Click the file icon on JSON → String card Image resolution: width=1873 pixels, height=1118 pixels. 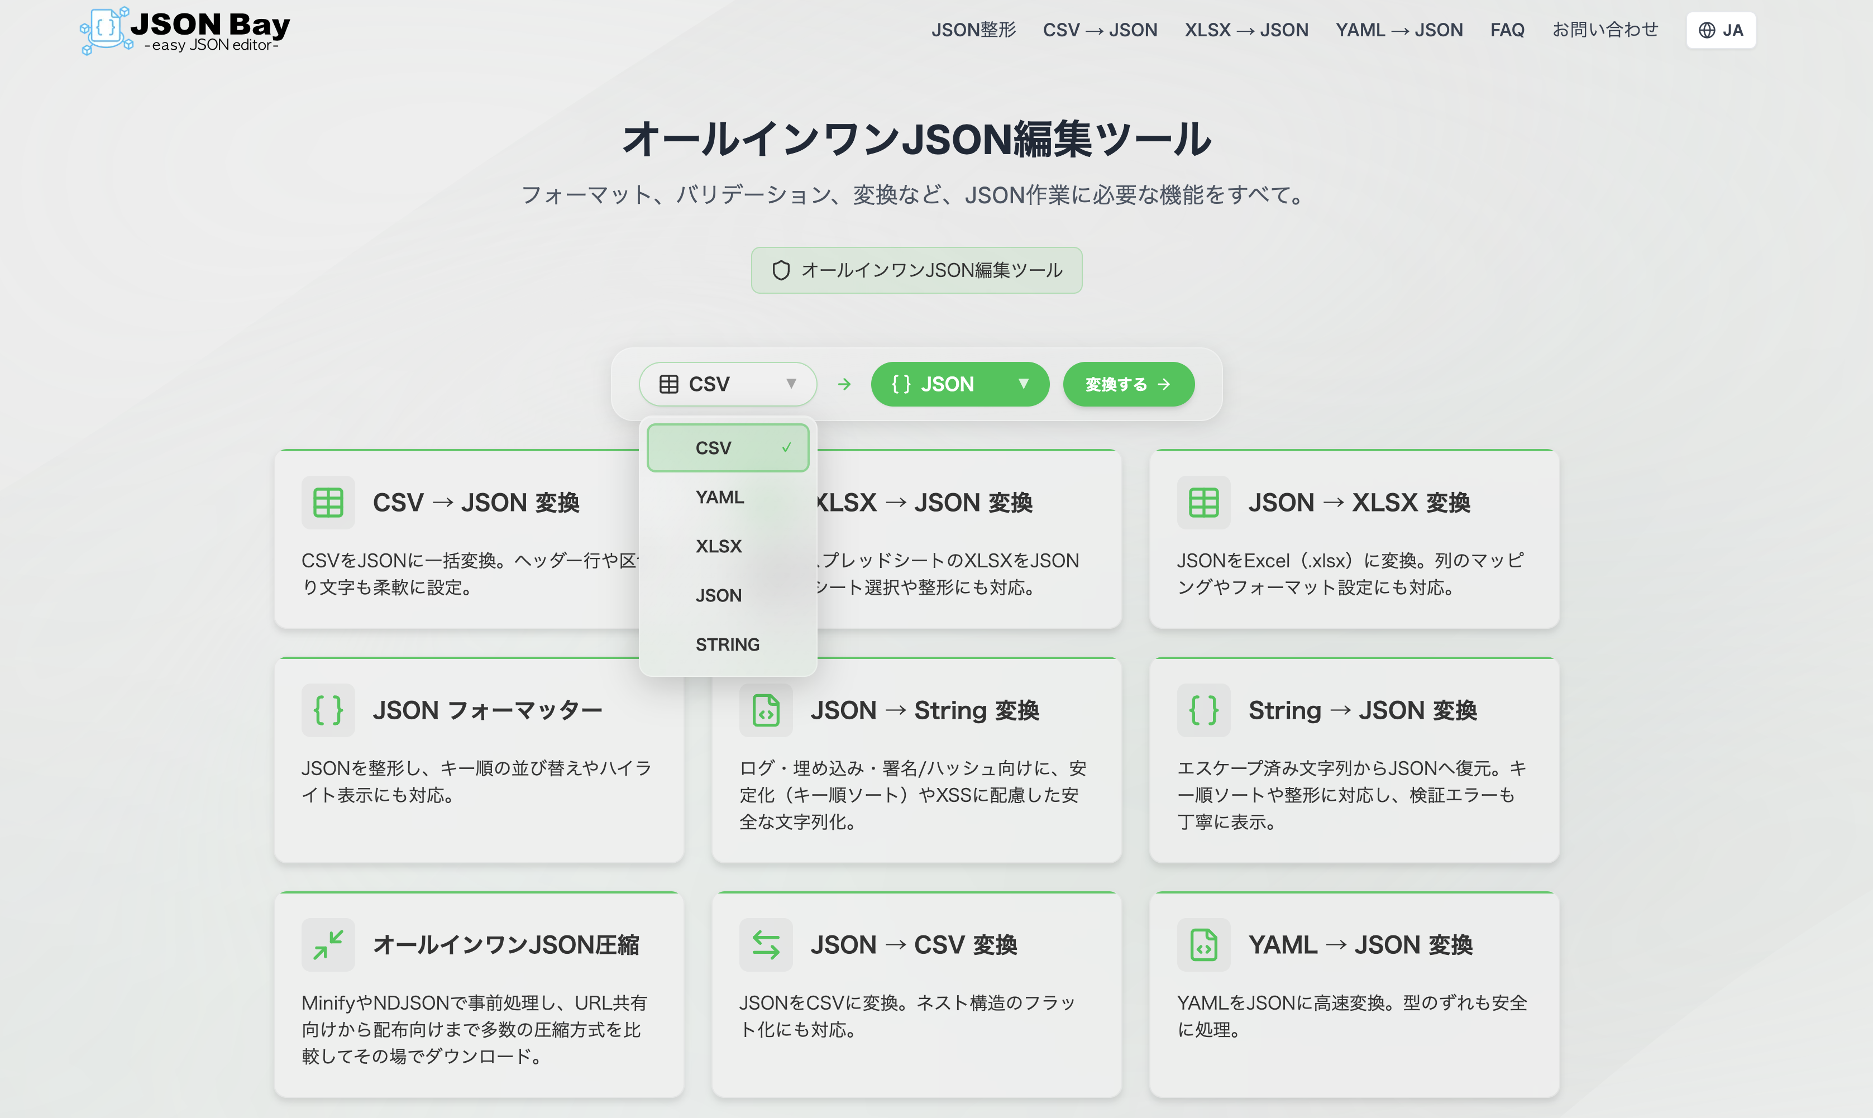click(x=765, y=709)
